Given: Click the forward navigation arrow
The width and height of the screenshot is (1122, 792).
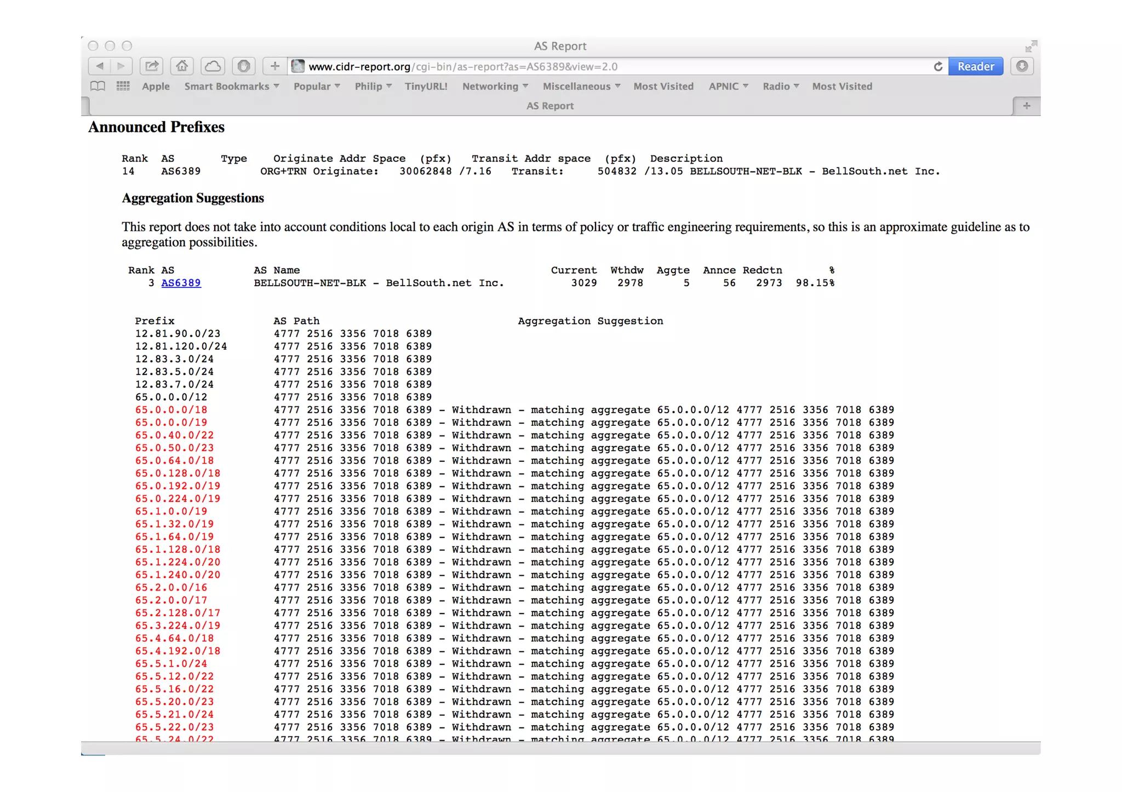Looking at the screenshot, I should (x=121, y=66).
